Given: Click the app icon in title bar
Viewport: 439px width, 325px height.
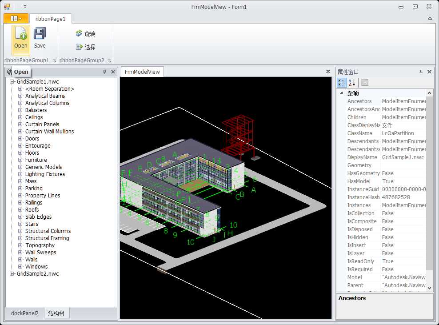Looking at the screenshot, I should coord(7,7).
